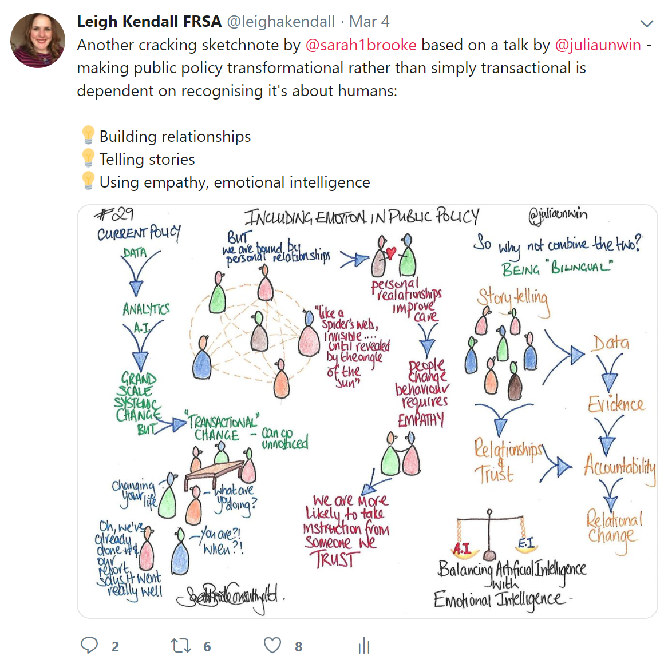This screenshot has width=664, height=660.
Task: Click the Leigh Kendall FRSA display name
Action: [149, 22]
